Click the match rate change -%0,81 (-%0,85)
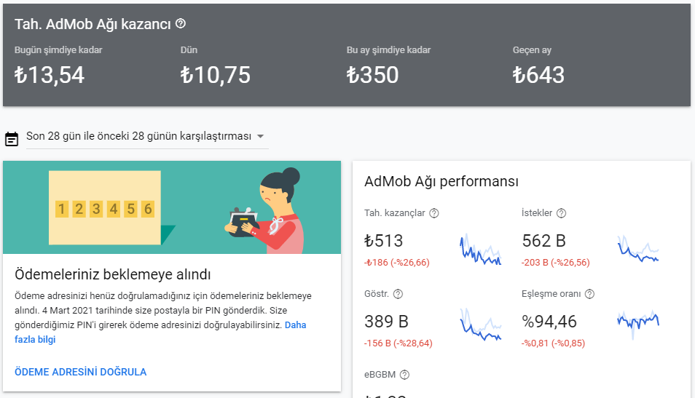 coord(553,343)
